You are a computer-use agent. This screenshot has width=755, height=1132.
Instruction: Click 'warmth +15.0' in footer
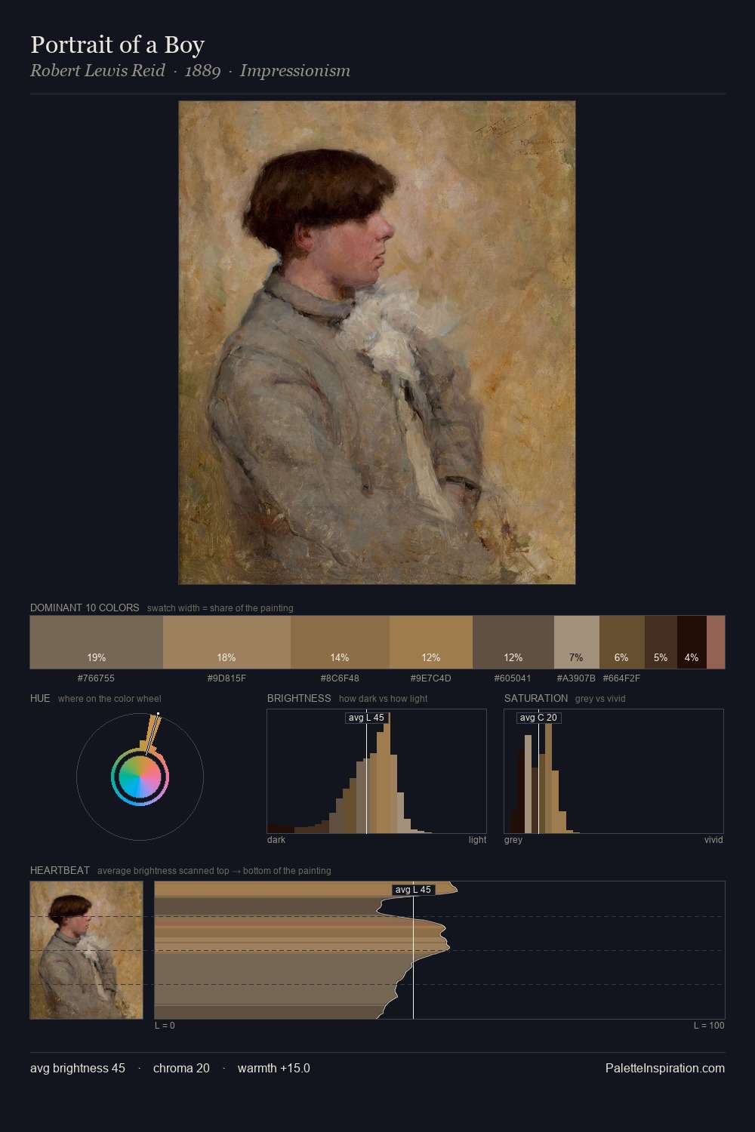(274, 1068)
